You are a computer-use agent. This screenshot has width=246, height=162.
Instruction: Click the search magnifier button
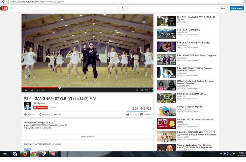(x=123, y=8)
